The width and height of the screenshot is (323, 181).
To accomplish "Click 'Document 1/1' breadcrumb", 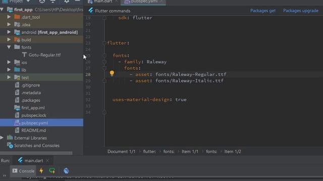I will click(x=121, y=151).
